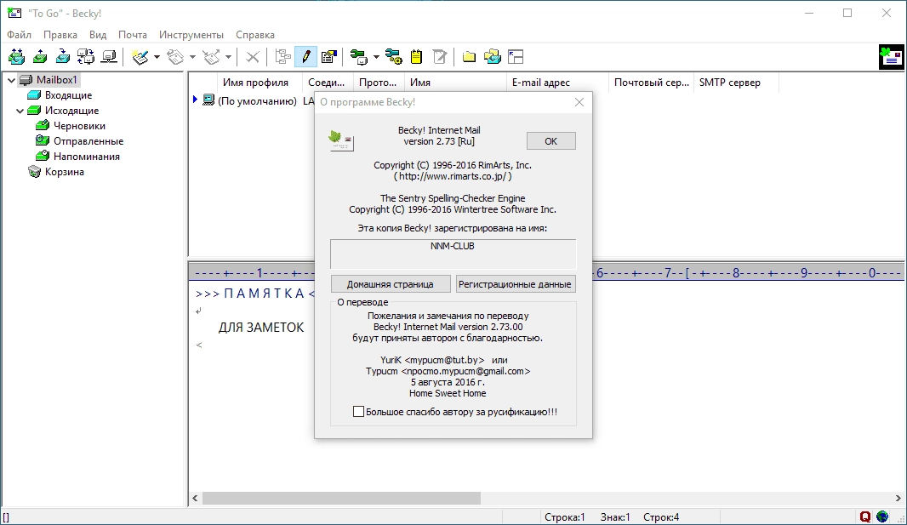Click the Домашняя страница button
Screen dimensions: 907x525
(390, 284)
